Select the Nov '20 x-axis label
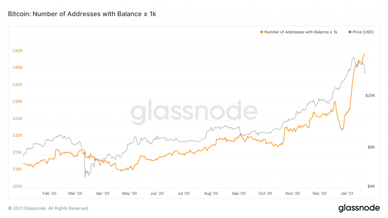 pyautogui.click(x=293, y=193)
